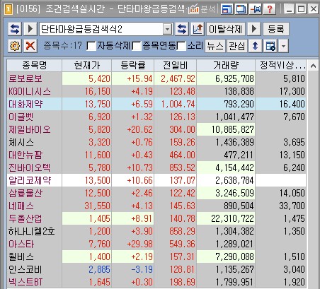Image resolution: width=320 pixels, height=289 pixels.
Task: Click the up-down arrow sort icon
Action: coord(255,46)
